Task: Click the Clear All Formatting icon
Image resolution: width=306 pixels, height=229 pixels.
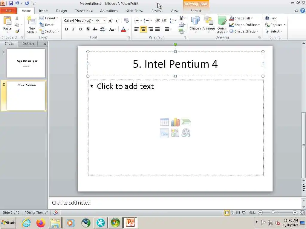Action: point(126,21)
